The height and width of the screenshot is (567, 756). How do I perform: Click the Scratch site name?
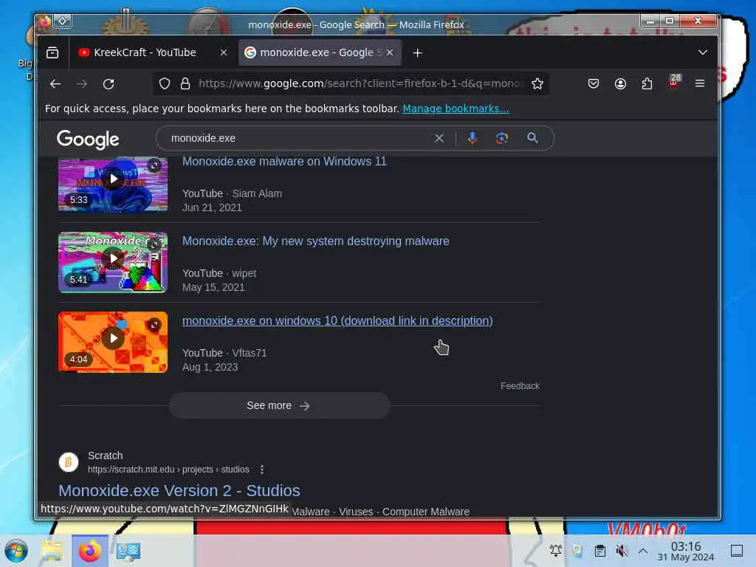(x=105, y=456)
